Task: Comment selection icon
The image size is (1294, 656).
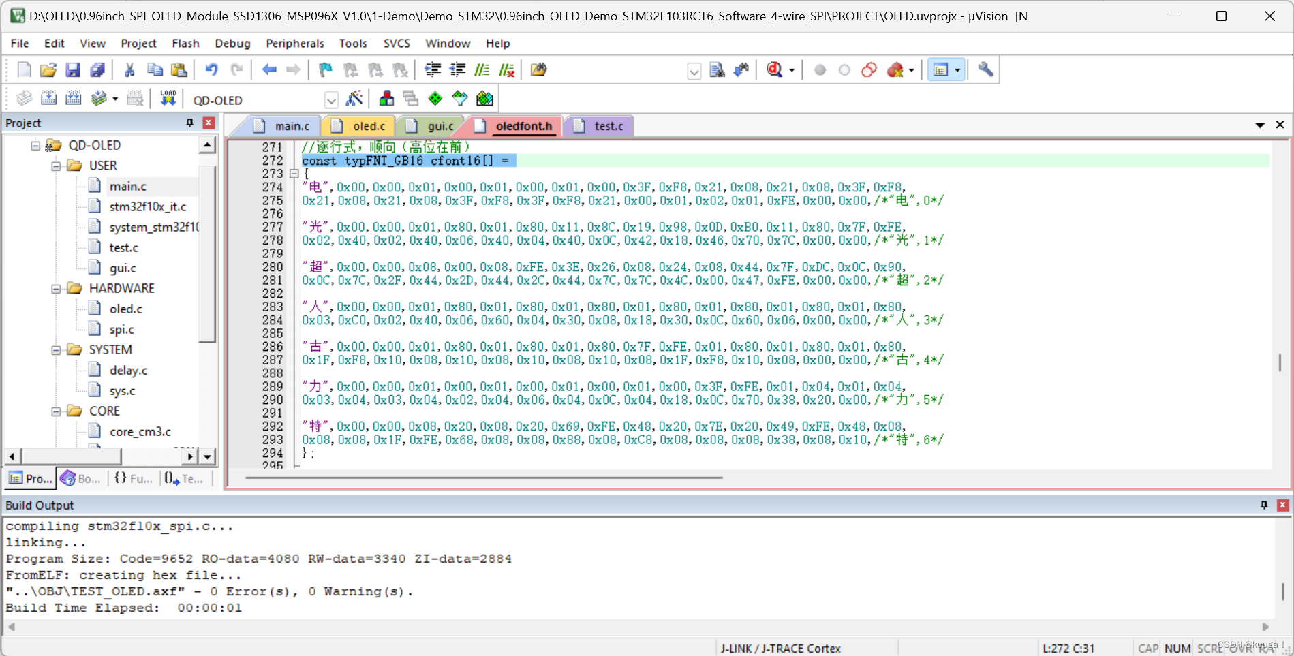Action: pos(482,69)
